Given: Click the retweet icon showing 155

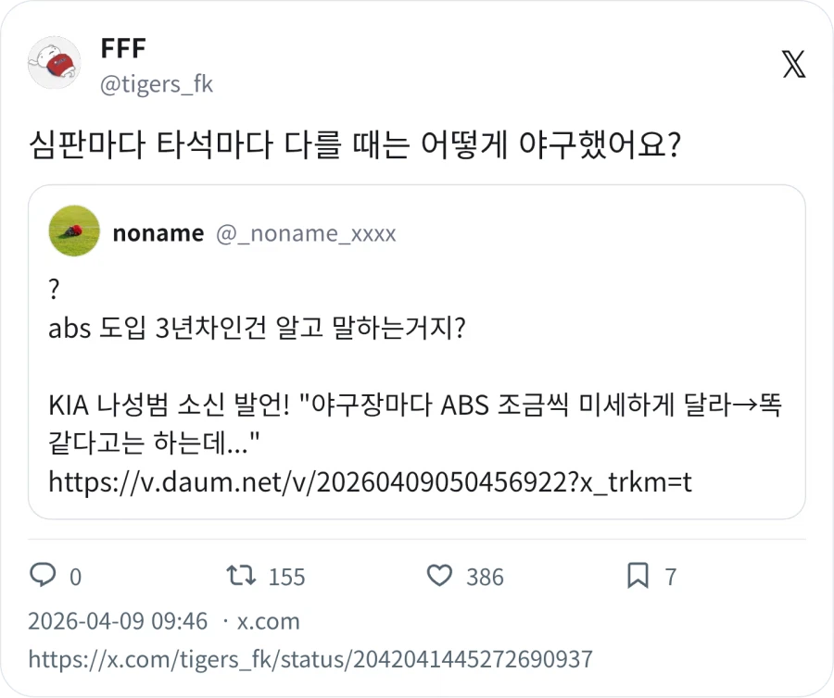Looking at the screenshot, I should pos(243,576).
